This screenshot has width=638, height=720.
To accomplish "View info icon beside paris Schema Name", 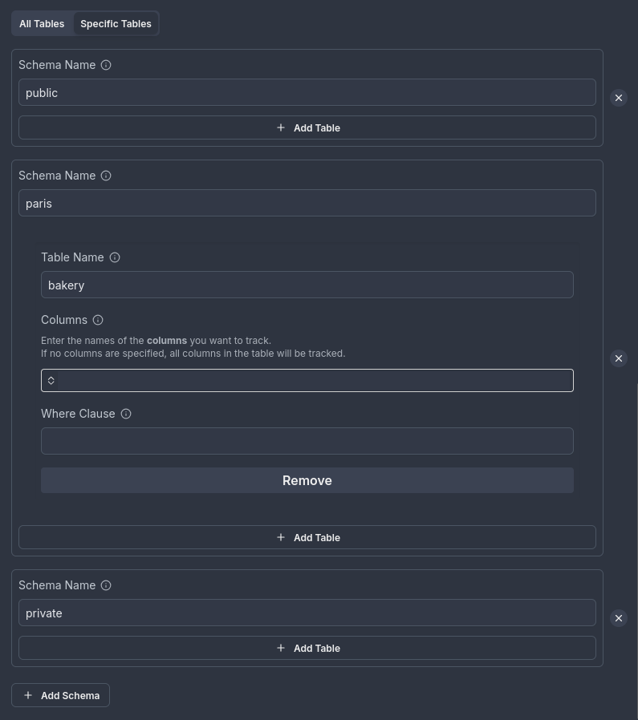I will [106, 176].
